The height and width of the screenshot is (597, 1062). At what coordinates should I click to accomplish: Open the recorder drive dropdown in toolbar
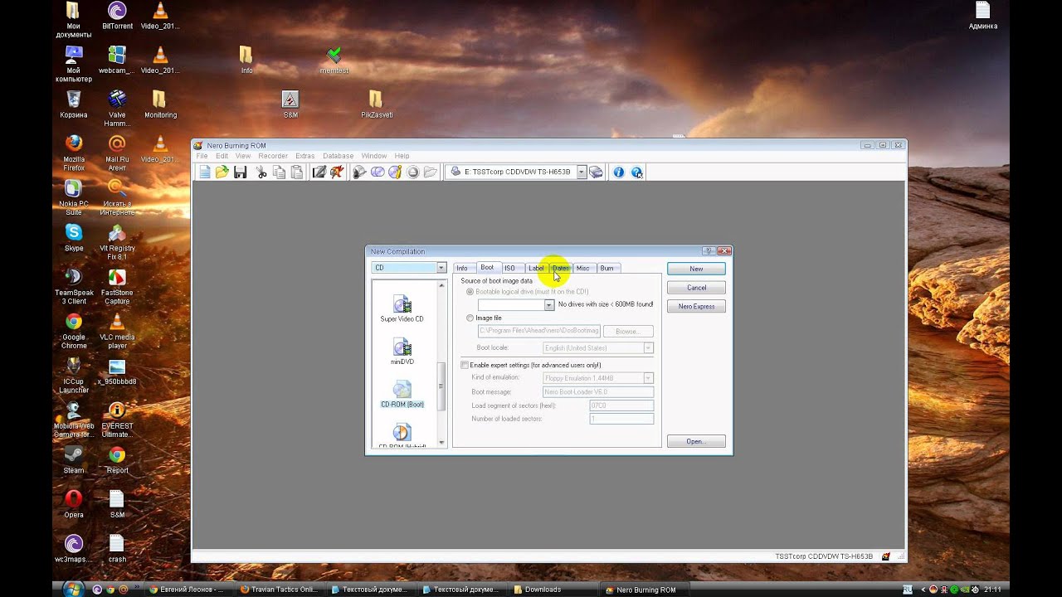(582, 172)
